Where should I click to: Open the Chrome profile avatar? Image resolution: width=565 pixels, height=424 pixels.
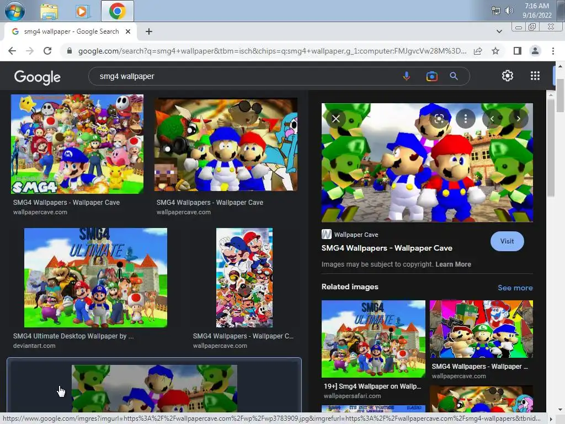click(535, 51)
